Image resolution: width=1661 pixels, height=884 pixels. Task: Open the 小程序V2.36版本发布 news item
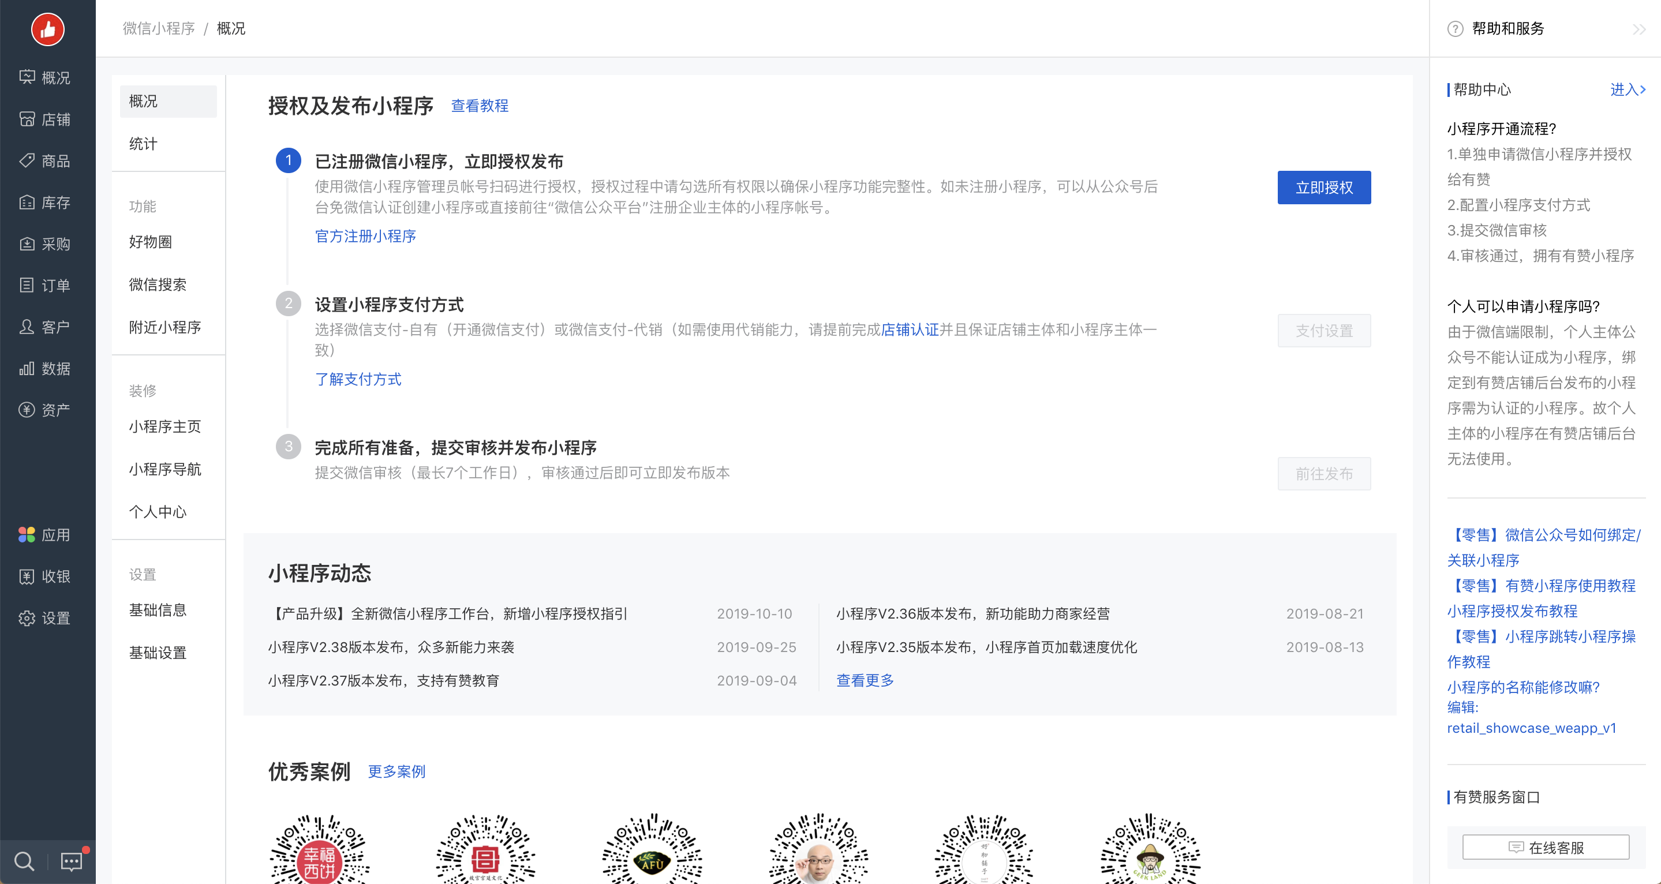point(973,613)
